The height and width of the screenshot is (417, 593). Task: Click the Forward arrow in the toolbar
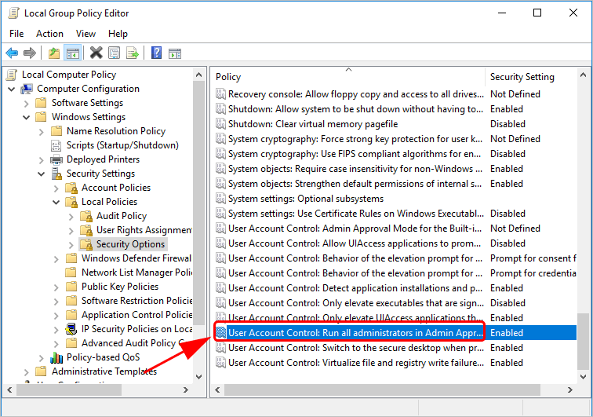tap(30, 53)
